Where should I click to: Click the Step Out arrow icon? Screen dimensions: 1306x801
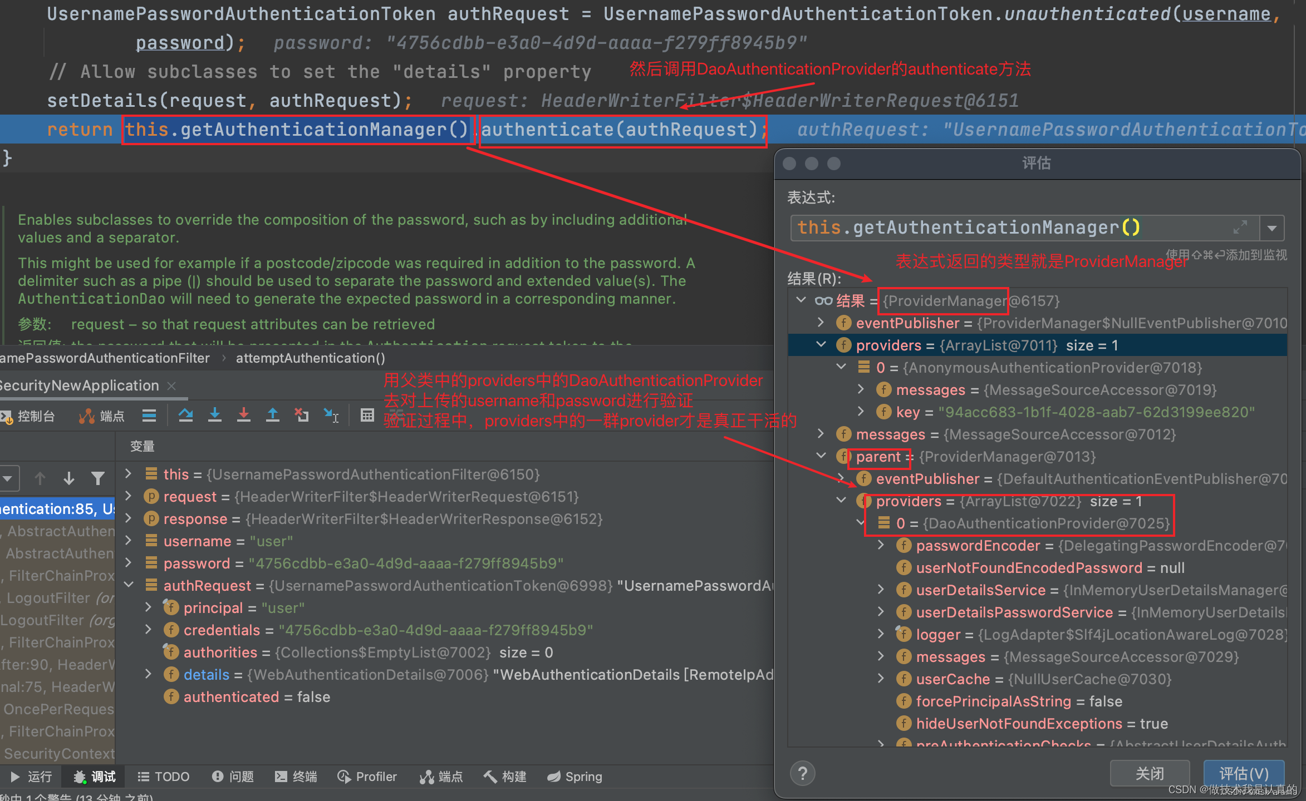pyautogui.click(x=272, y=415)
